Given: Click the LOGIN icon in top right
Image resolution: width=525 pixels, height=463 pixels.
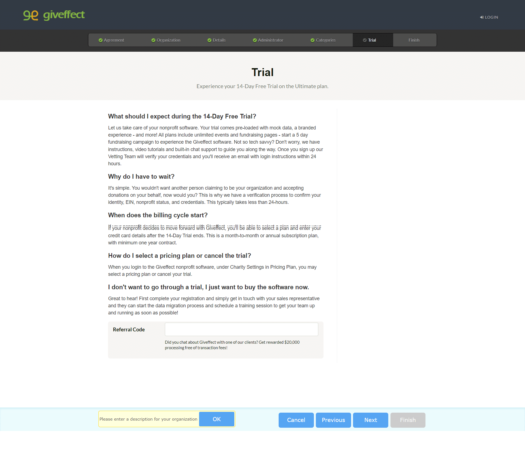Looking at the screenshot, I should pyautogui.click(x=484, y=17).
